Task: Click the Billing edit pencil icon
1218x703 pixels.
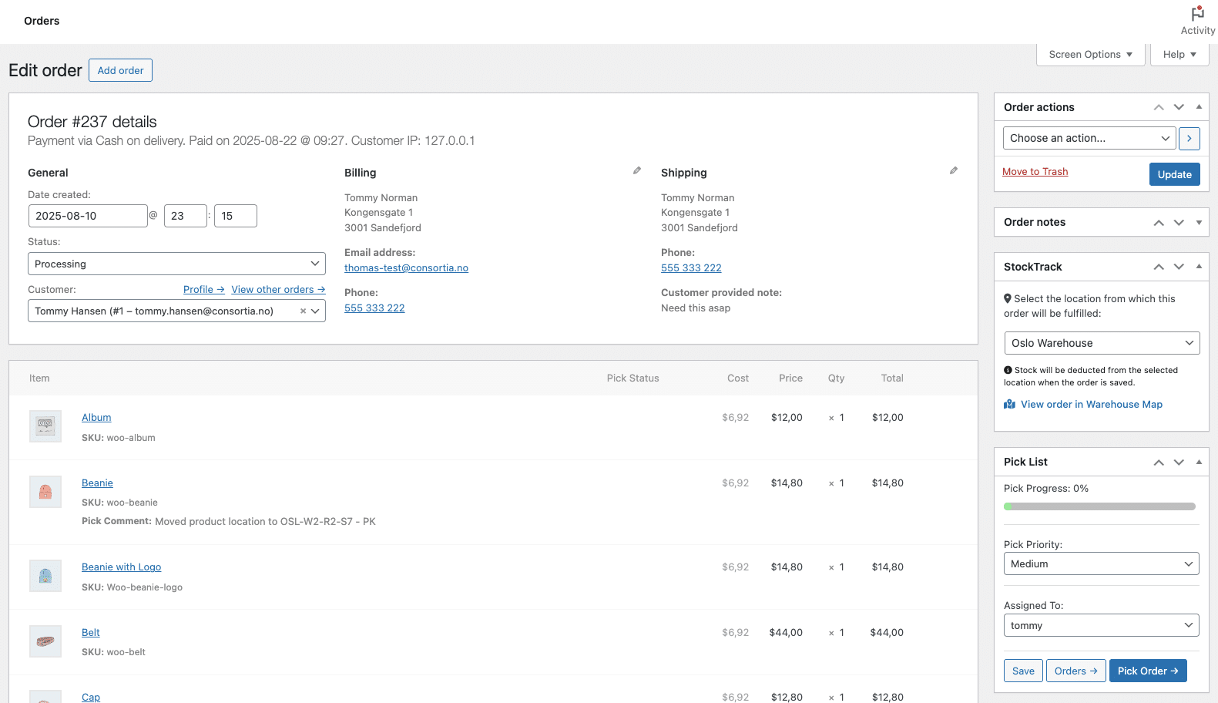Action: pyautogui.click(x=637, y=171)
